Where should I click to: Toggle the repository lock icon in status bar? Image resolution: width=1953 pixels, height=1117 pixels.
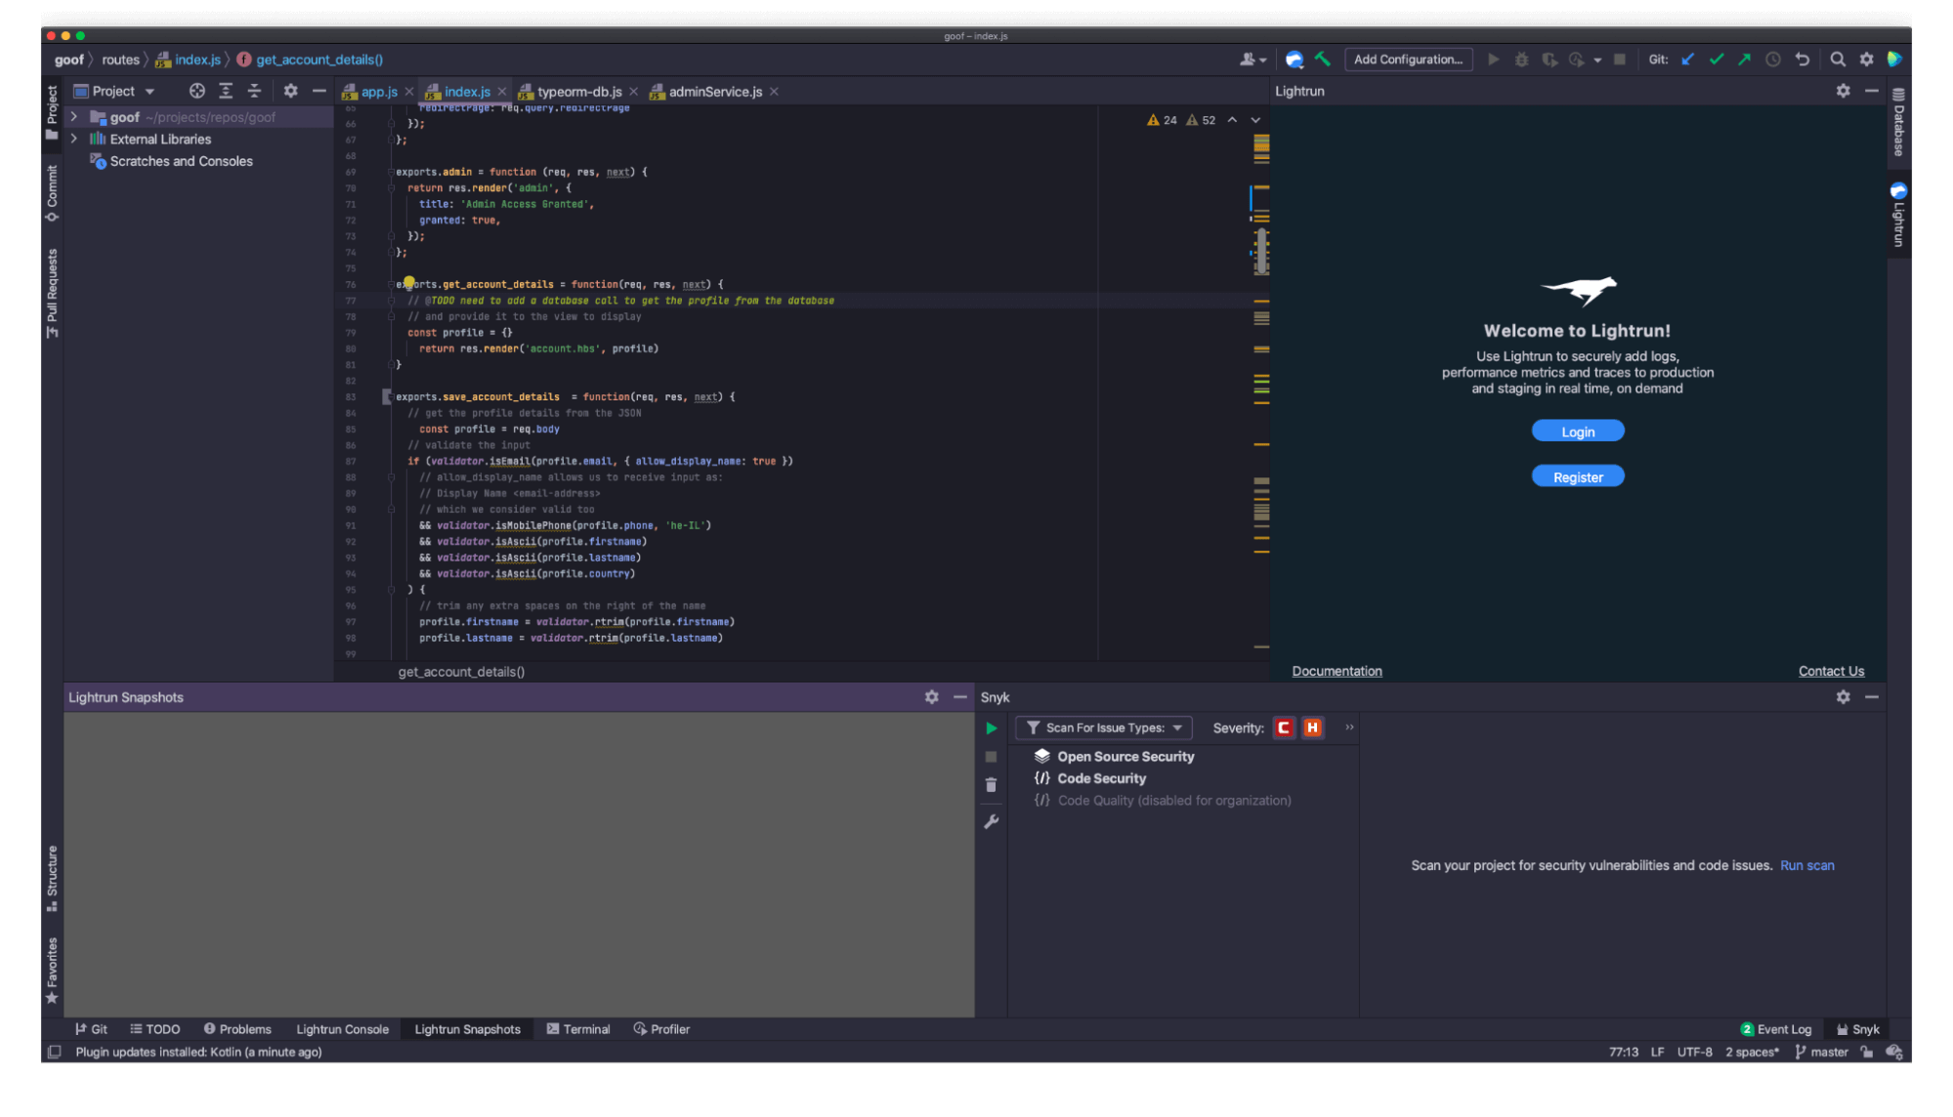tap(1866, 1052)
